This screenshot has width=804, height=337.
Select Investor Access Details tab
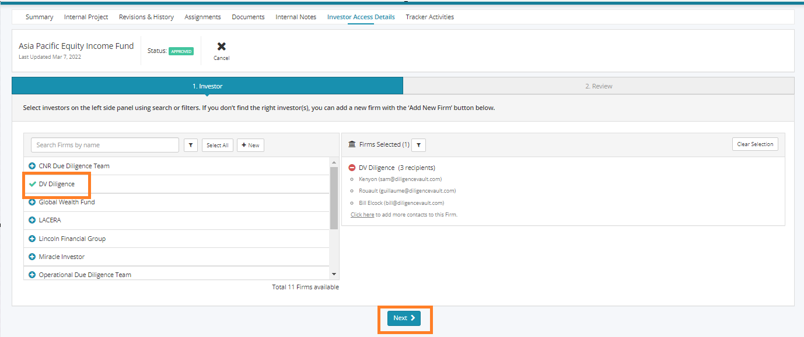(x=361, y=17)
